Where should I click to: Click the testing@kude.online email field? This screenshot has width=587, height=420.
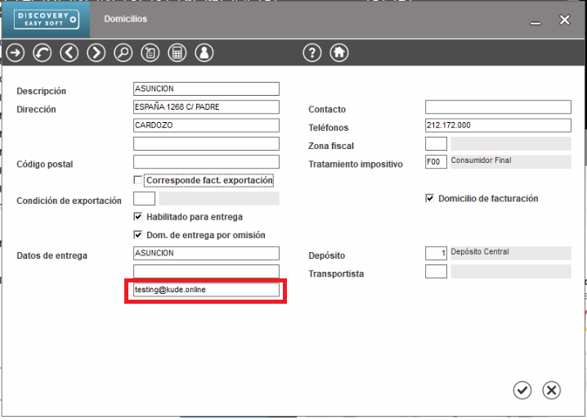(x=206, y=290)
